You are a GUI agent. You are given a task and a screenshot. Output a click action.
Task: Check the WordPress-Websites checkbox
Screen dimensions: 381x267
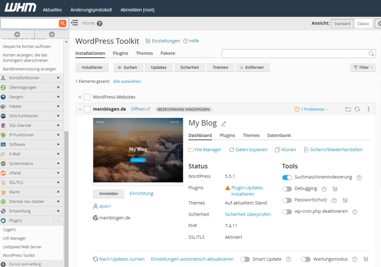point(87,97)
